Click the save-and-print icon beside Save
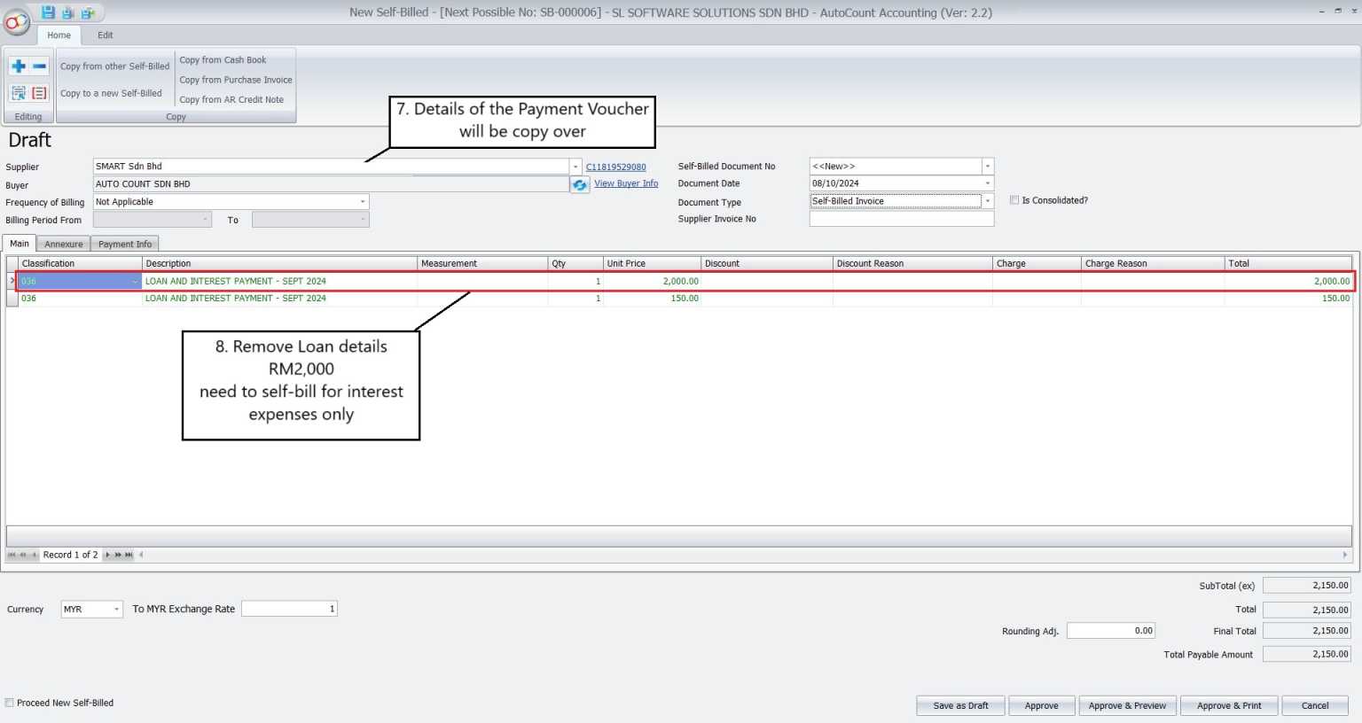The width and height of the screenshot is (1362, 723). tap(67, 12)
